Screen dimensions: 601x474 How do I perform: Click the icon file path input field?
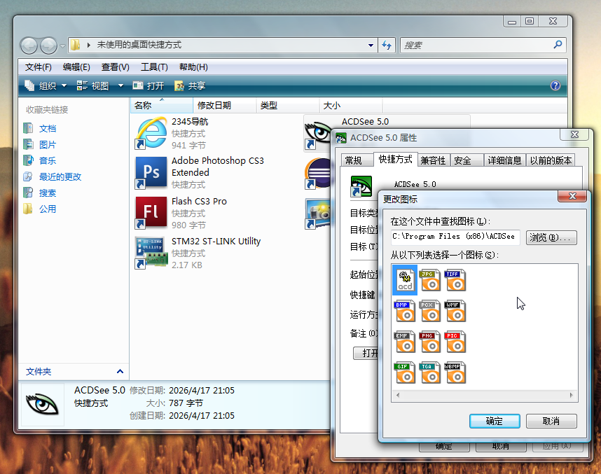[455, 237]
